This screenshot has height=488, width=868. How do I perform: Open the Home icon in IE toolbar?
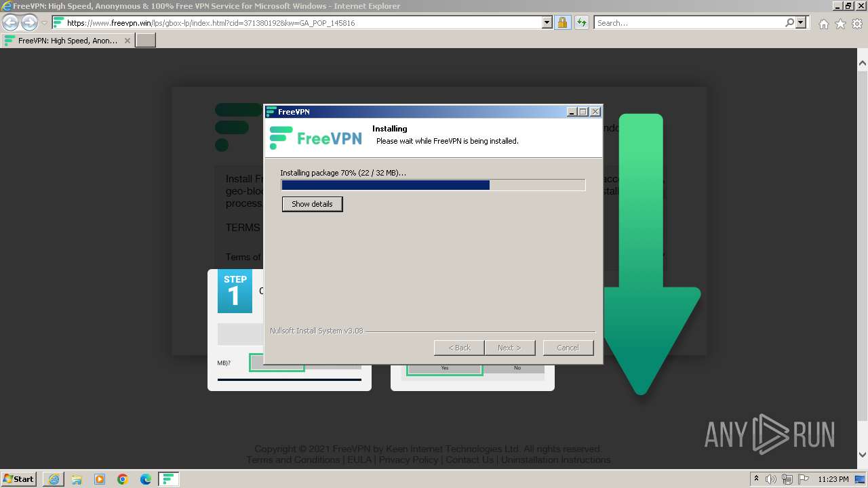[823, 24]
